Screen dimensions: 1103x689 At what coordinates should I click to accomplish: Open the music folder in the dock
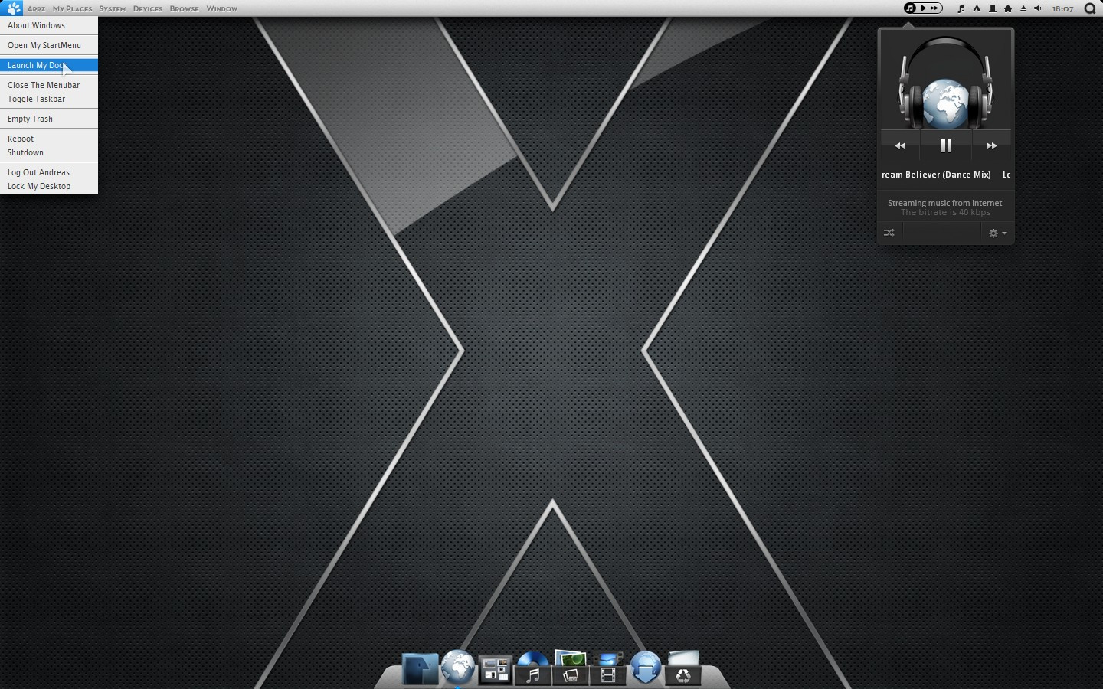[x=532, y=668]
